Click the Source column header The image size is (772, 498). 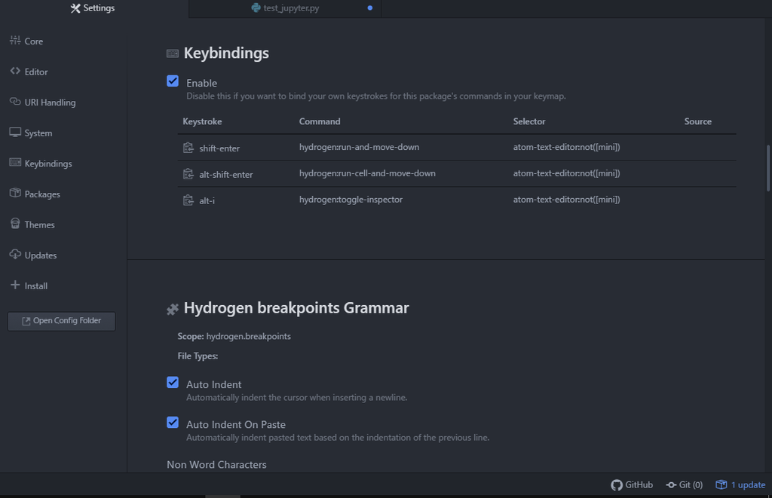click(697, 121)
